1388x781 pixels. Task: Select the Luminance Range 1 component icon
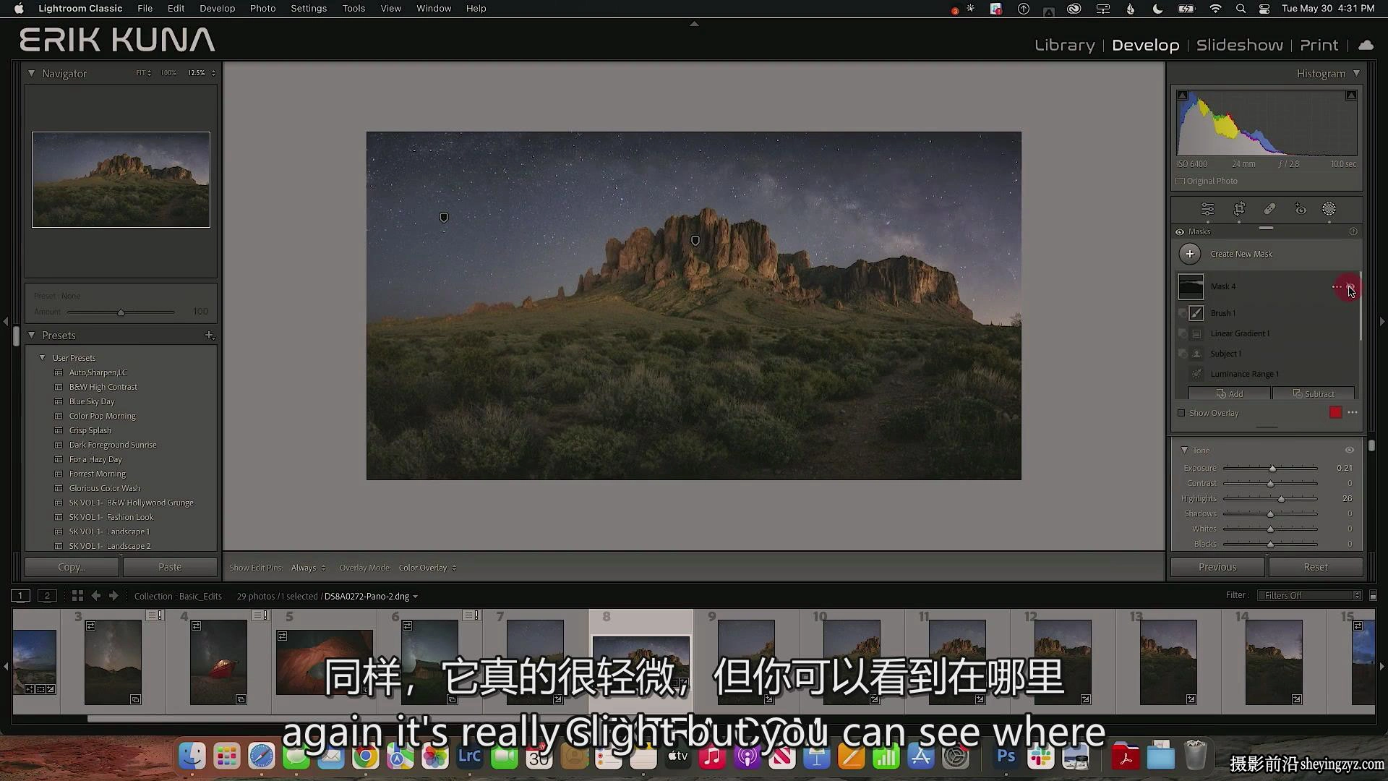(1197, 374)
